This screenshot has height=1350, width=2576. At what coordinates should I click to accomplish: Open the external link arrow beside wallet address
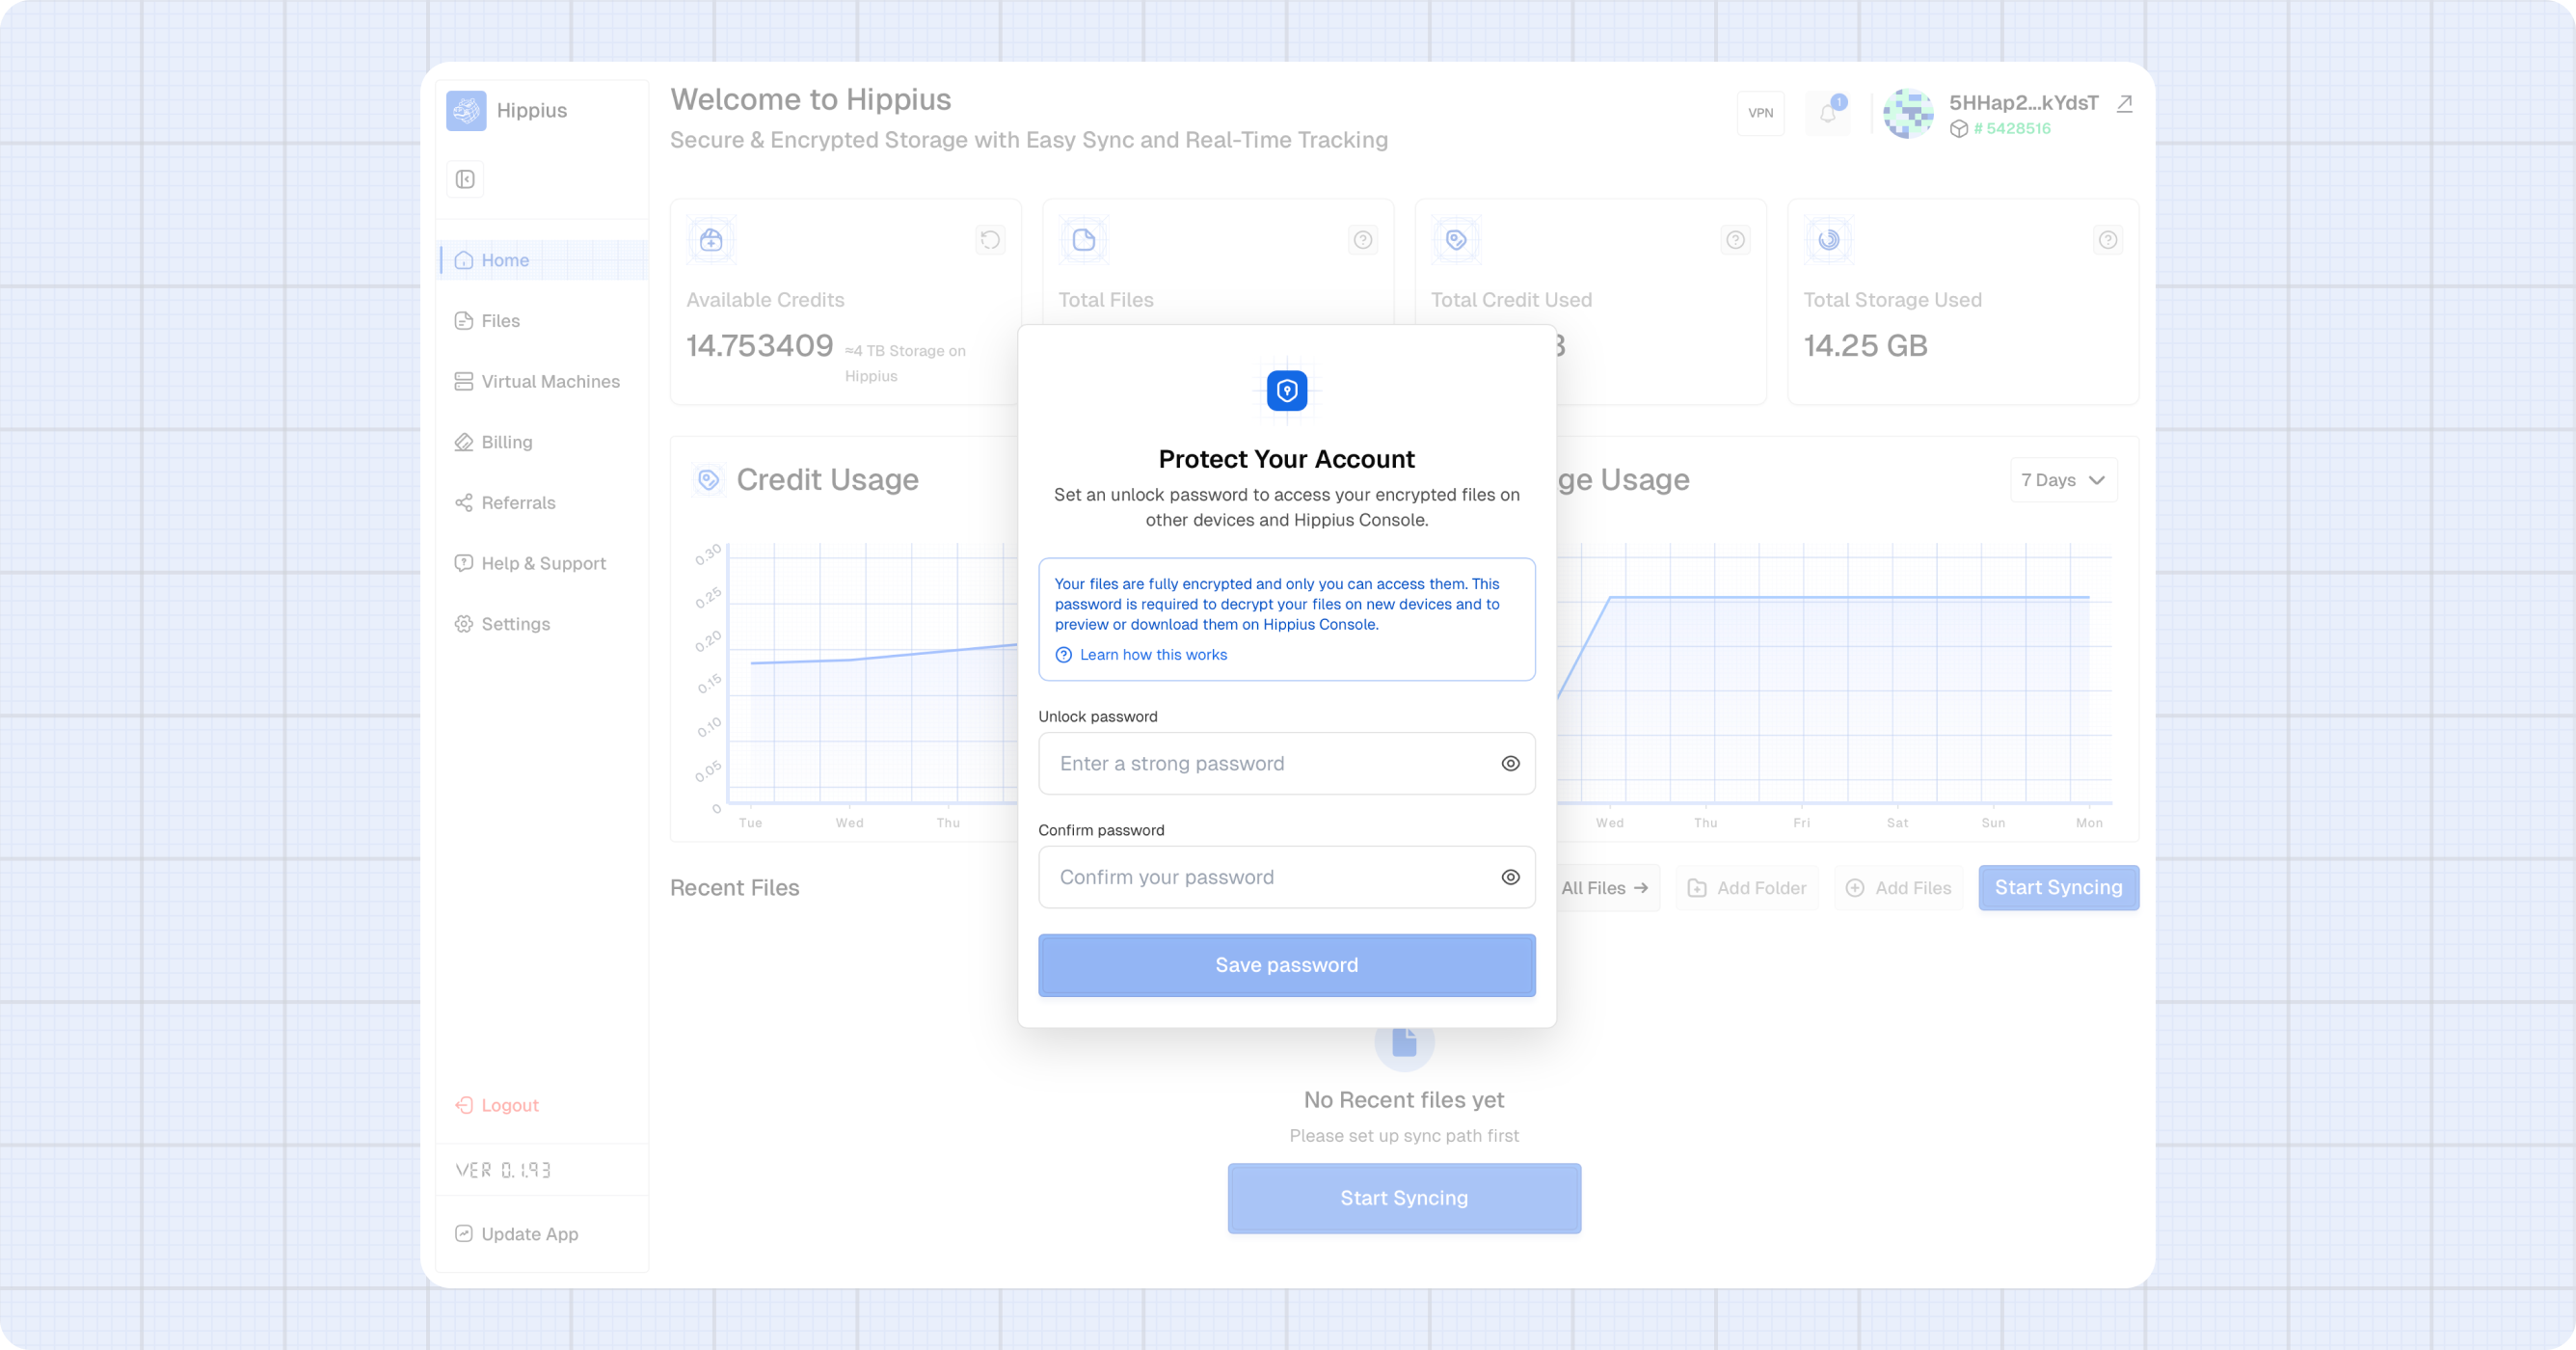2125,103
